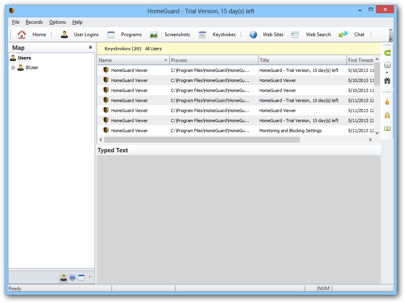
Task: Click HomeGuard shield icon in title bar
Action: 12,10
